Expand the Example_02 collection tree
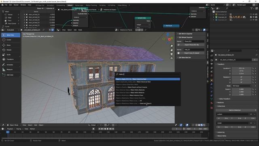This screenshot has height=146, width=259. [x=213, y=17]
